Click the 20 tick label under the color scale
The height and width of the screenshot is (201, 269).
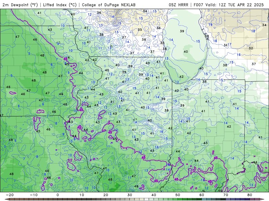coord(106,195)
